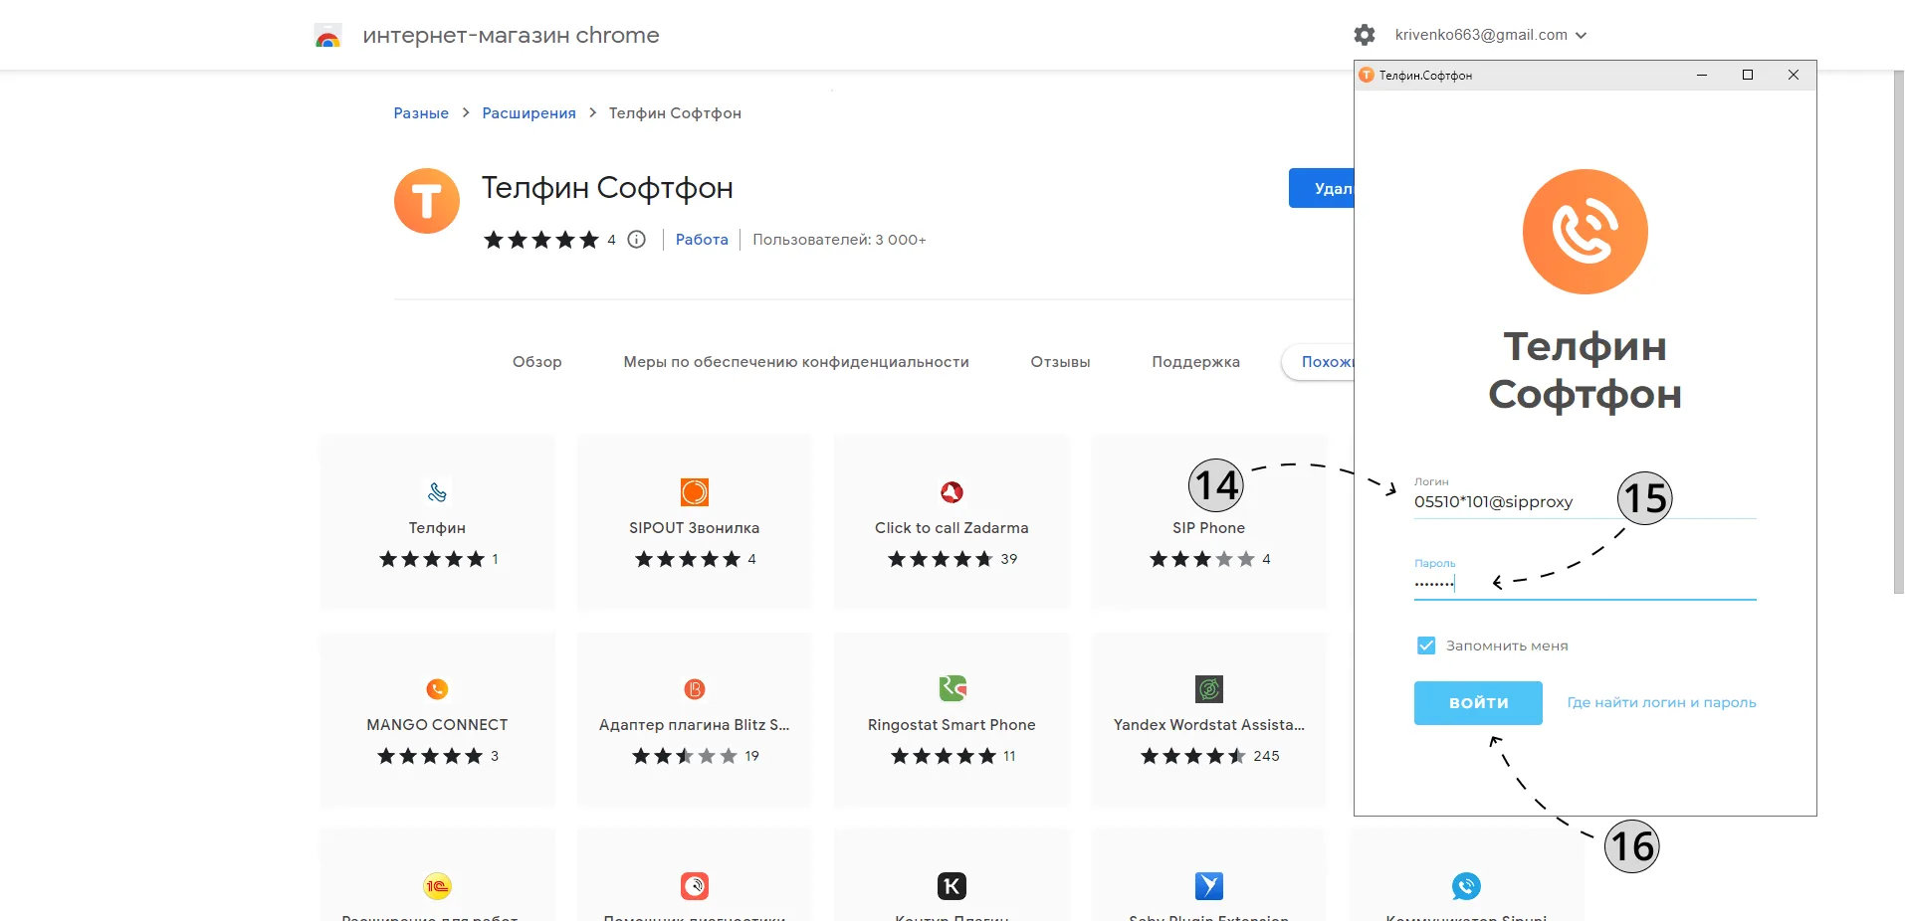This screenshot has width=1905, height=921.
Task: Click into the Пароль password field
Action: pyautogui.click(x=1585, y=584)
